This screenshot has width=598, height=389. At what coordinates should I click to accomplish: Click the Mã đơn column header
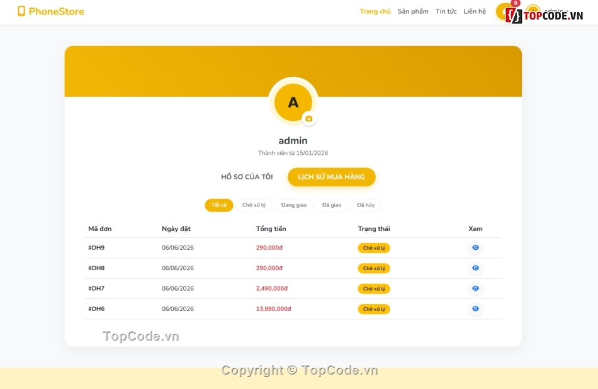(x=100, y=229)
